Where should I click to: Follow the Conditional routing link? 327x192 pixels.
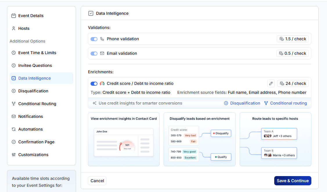(x=288, y=103)
